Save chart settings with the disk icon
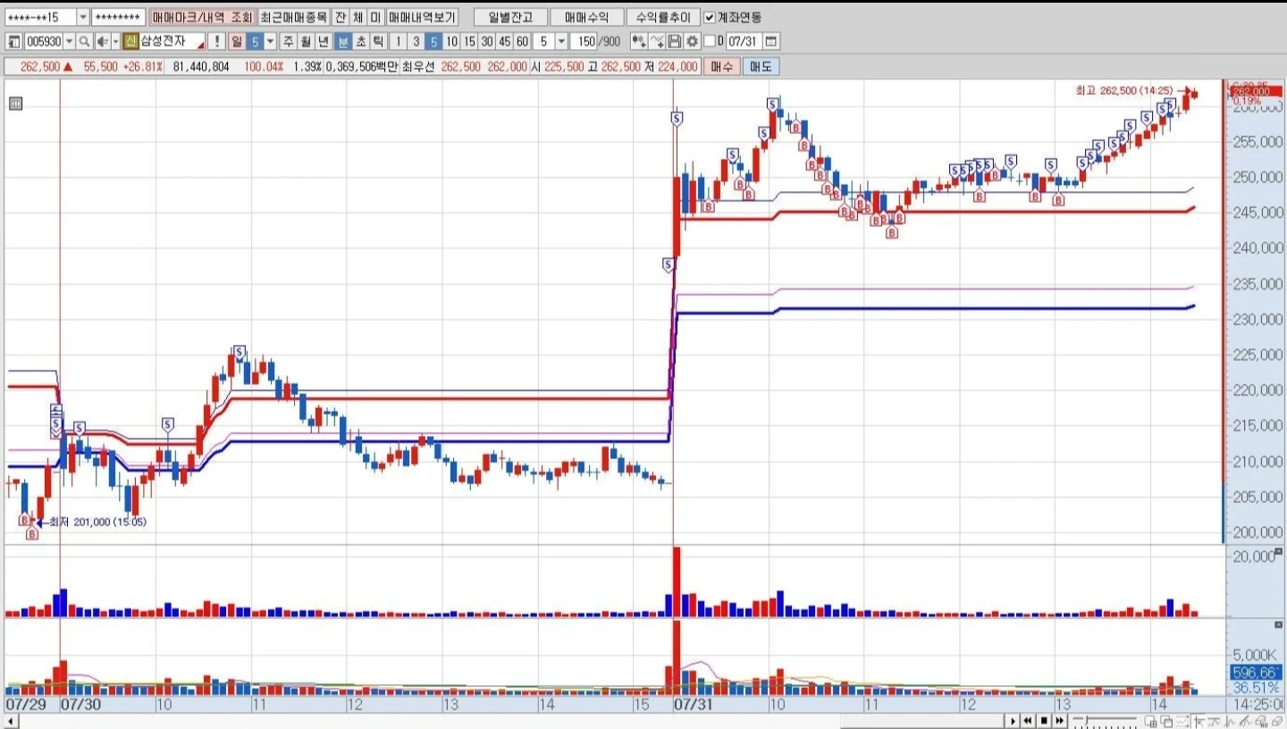The width and height of the screenshot is (1287, 729). [x=675, y=41]
